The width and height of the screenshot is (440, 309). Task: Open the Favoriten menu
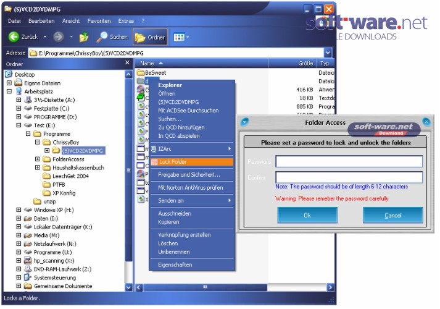click(99, 21)
